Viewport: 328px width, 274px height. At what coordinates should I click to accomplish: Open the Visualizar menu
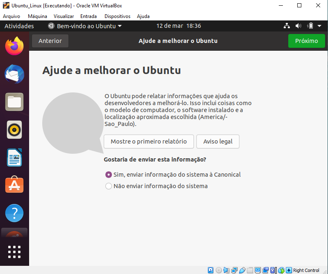[64, 16]
